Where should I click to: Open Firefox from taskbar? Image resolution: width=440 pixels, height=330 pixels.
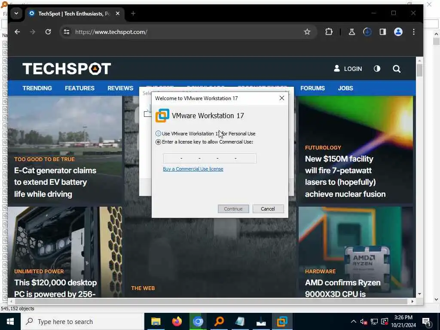[x=177, y=321]
